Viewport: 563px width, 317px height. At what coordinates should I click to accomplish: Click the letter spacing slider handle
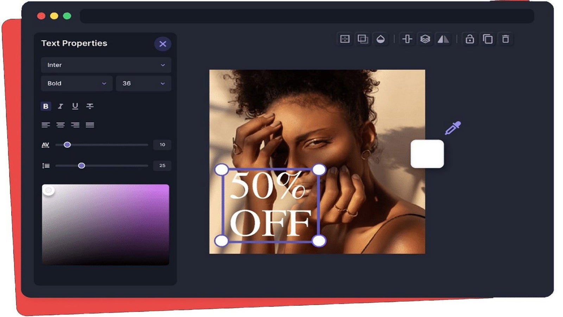tap(67, 145)
